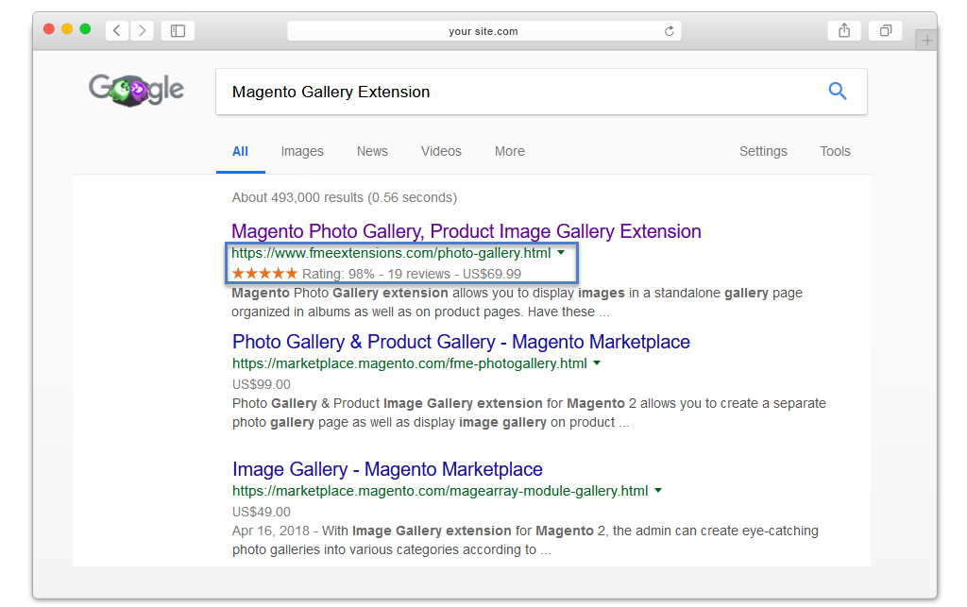Click the magearray-module-gallery.html URL text
This screenshot has width=967, height=607.
[x=440, y=491]
